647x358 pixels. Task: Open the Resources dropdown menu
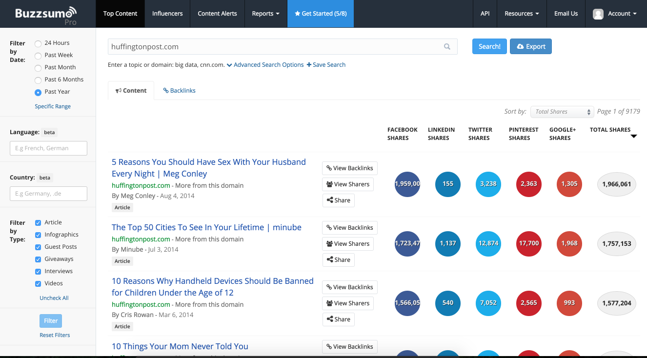(522, 14)
